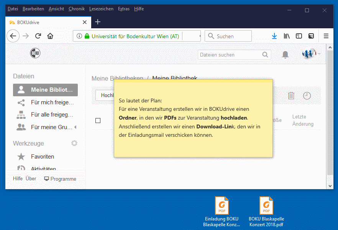Click page scrollbar up arrow
This screenshot has height=230, width=338.
tap(330, 47)
